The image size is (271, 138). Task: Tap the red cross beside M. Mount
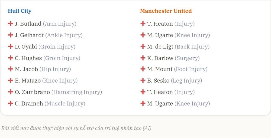tap(143, 69)
